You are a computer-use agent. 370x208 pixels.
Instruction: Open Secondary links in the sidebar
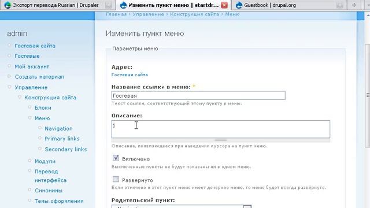66,149
